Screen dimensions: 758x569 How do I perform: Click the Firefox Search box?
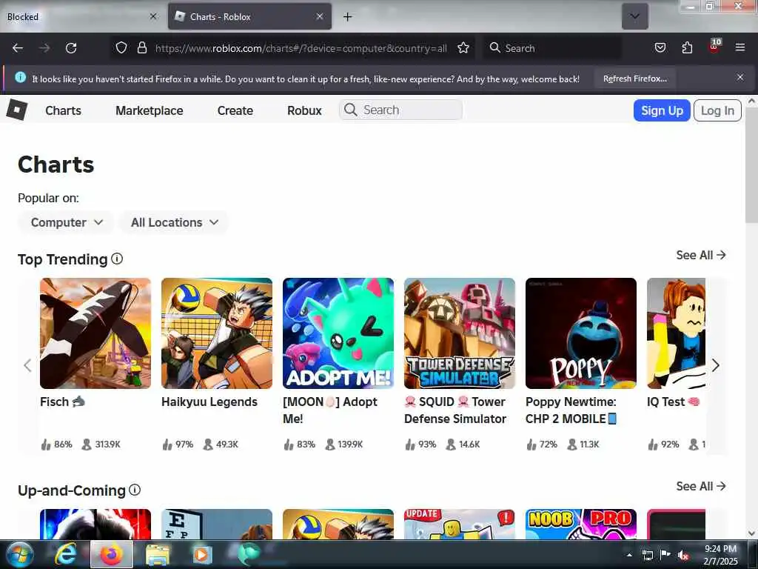pos(552,48)
